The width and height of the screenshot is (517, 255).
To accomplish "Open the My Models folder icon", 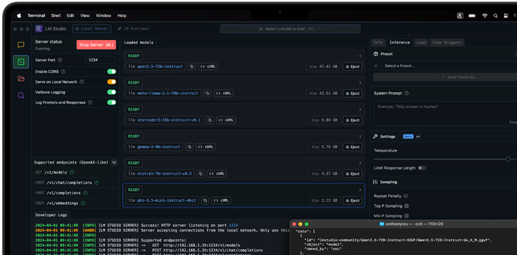I will (21, 78).
